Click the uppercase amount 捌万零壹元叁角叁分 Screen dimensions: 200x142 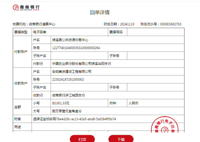tap(67, 111)
